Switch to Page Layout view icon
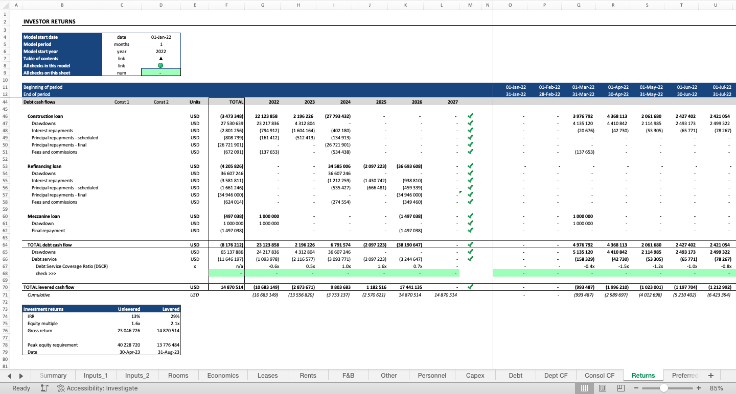 coord(603,388)
